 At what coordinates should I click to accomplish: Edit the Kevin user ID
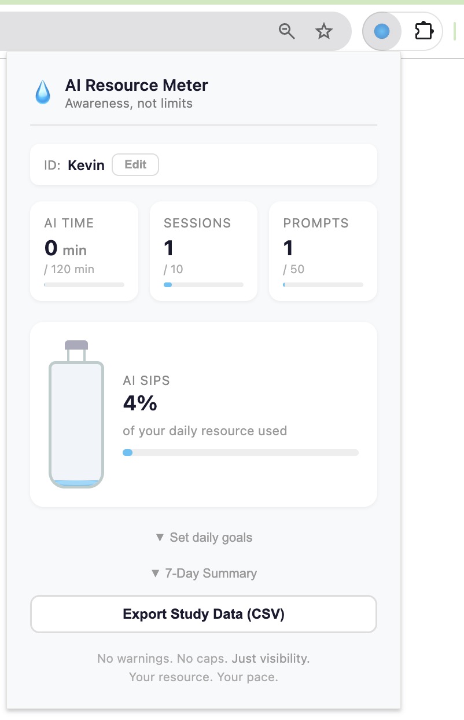click(135, 165)
